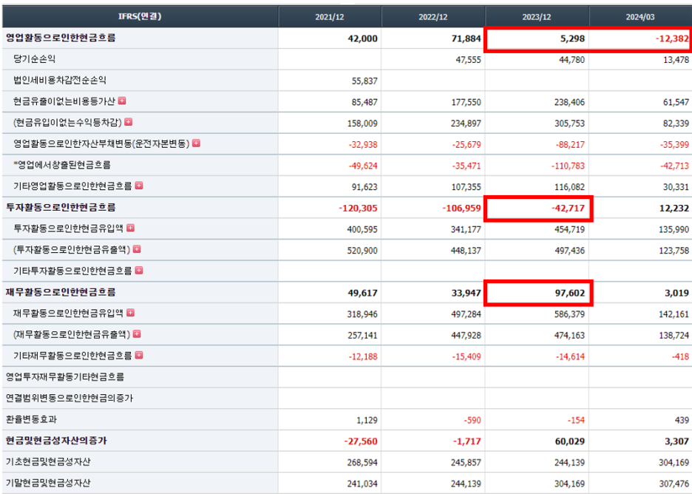Click operating cash flow value 5,298
The height and width of the screenshot is (494, 692).
tap(572, 38)
